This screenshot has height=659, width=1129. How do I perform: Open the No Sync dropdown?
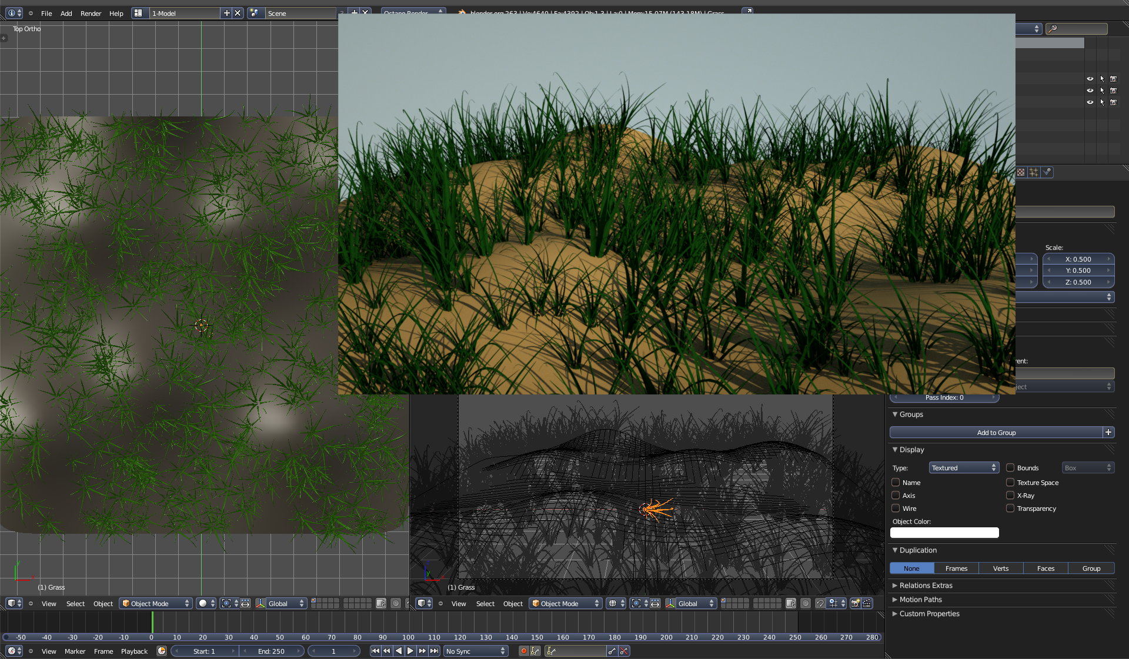point(475,651)
